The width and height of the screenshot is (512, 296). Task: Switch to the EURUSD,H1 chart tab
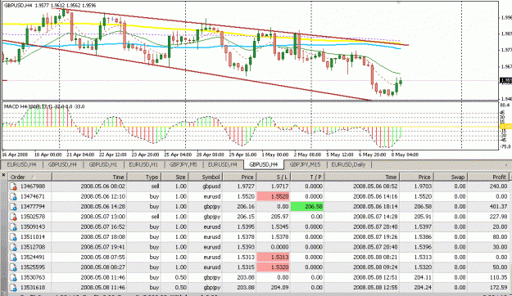click(143, 164)
